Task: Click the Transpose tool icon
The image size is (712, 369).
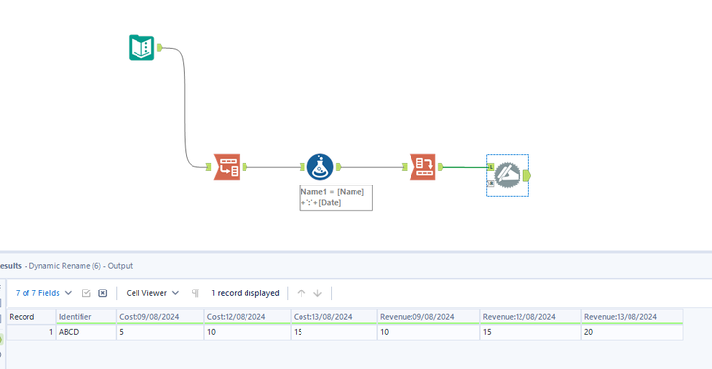Action: (227, 167)
